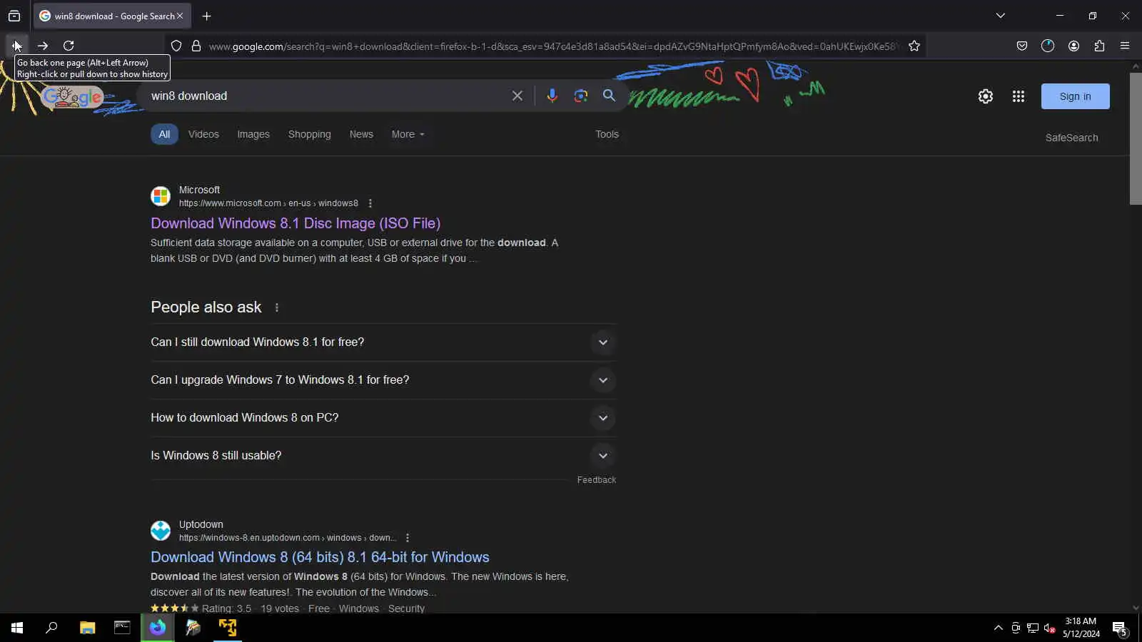Expand 'Is Windows 8 still usable?' question
This screenshot has width=1142, height=642.
383,456
